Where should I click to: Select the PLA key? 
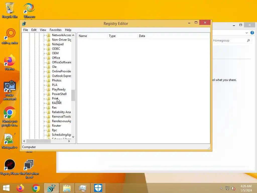coord(54,85)
